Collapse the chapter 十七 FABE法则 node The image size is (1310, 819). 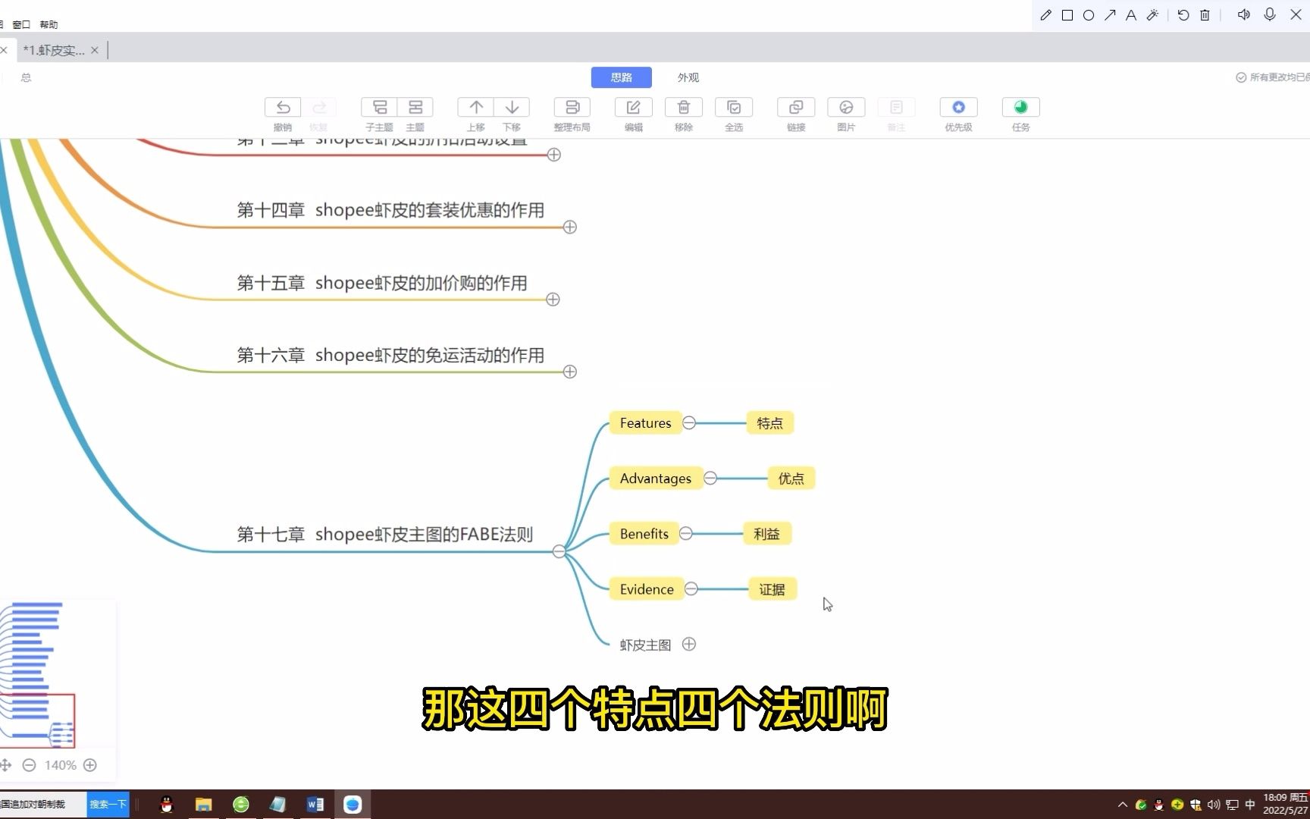[559, 551]
